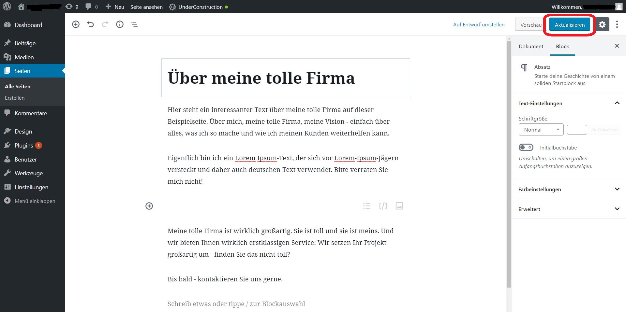The height and width of the screenshot is (312, 626).
Task: Click Seite ansehen in admin bar
Action: pos(146,7)
